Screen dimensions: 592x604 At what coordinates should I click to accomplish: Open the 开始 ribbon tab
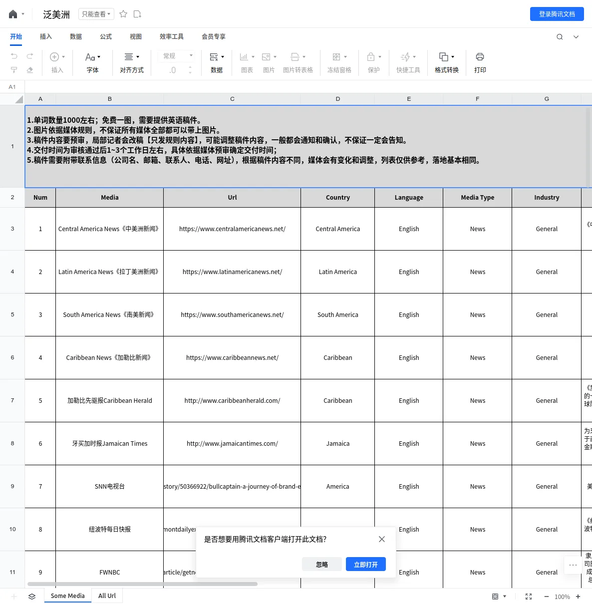point(16,36)
